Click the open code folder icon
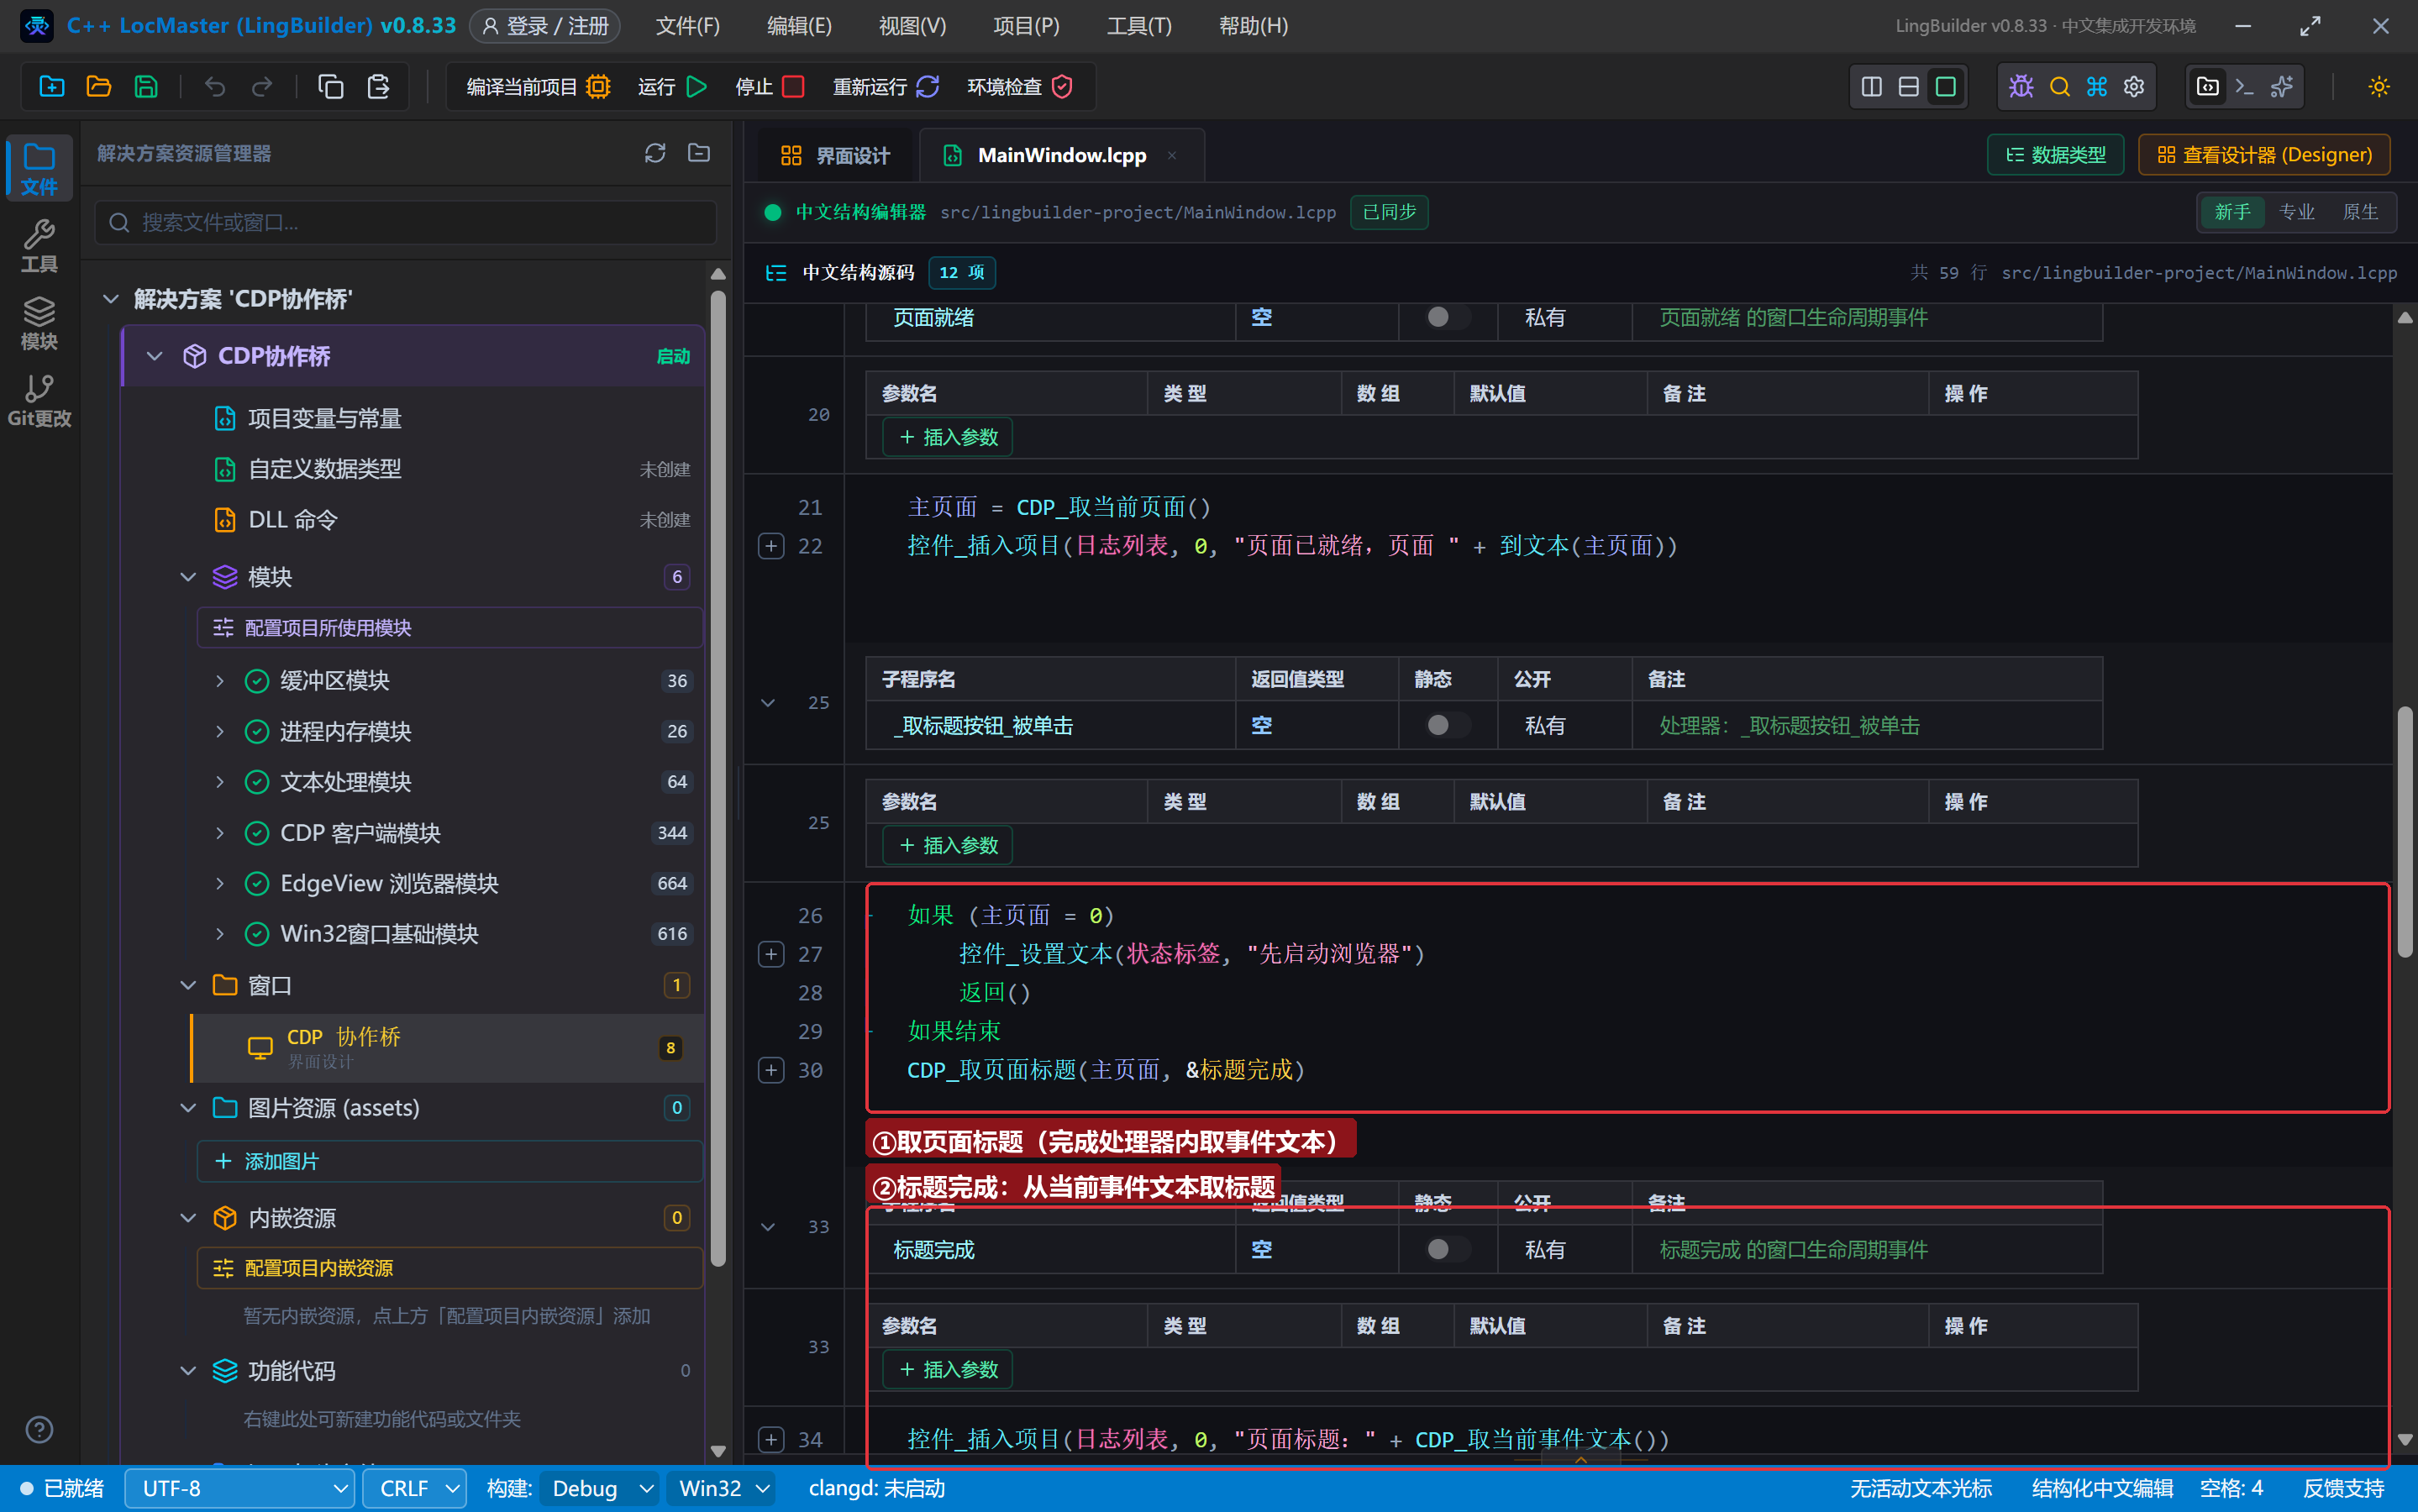The image size is (2418, 1512). [x=2207, y=87]
